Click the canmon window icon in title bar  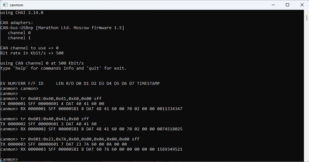point(5,5)
